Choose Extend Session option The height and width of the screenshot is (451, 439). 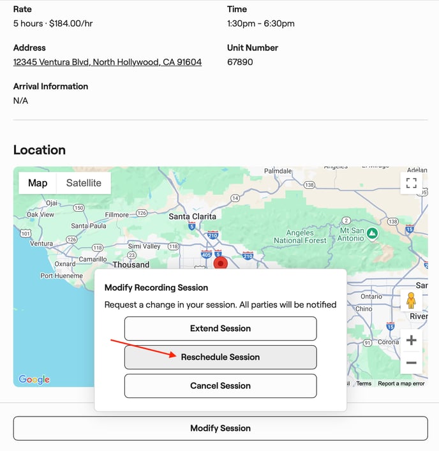click(x=220, y=329)
